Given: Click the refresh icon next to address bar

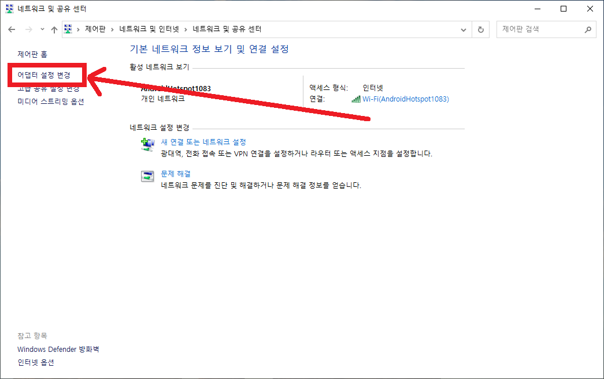Looking at the screenshot, I should 481,29.
